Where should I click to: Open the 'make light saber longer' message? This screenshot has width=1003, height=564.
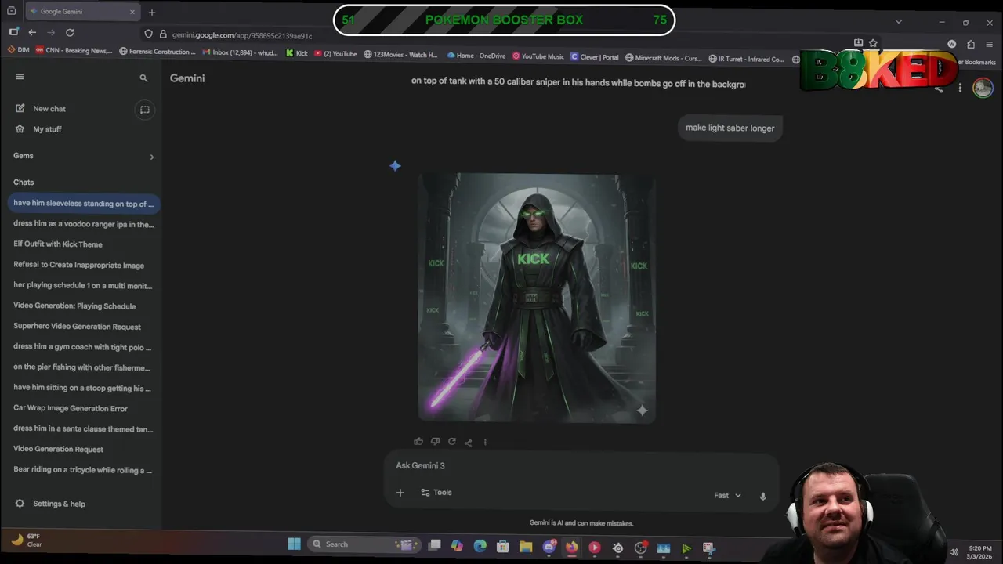pyautogui.click(x=730, y=128)
